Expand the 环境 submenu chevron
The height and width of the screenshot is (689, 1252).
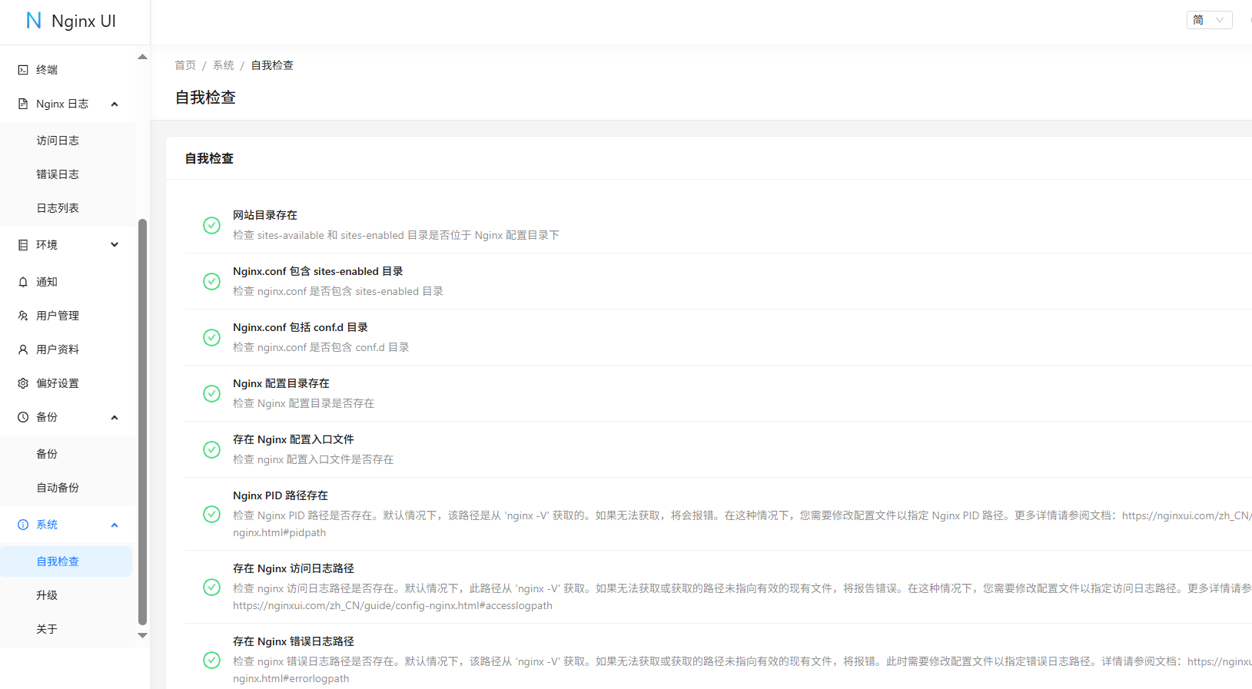click(x=115, y=245)
